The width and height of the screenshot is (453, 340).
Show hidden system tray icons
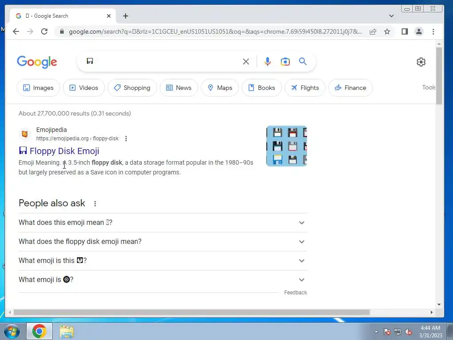[x=376, y=332]
